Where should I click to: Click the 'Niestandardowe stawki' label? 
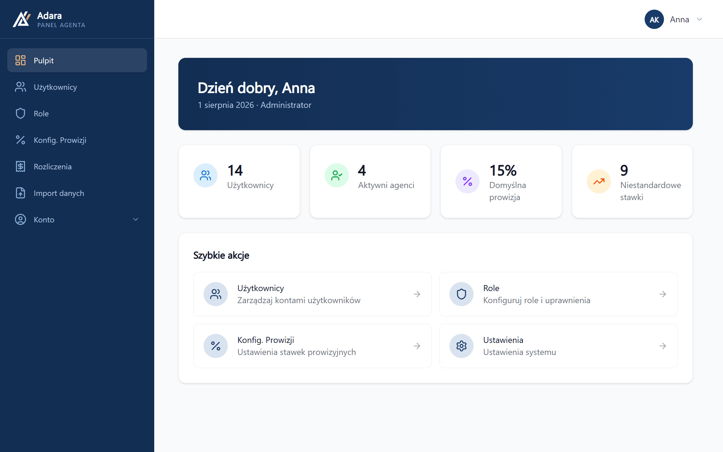point(651,191)
